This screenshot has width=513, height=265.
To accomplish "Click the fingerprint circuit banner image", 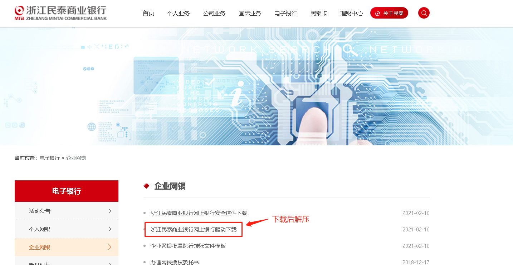I will 256,86.
